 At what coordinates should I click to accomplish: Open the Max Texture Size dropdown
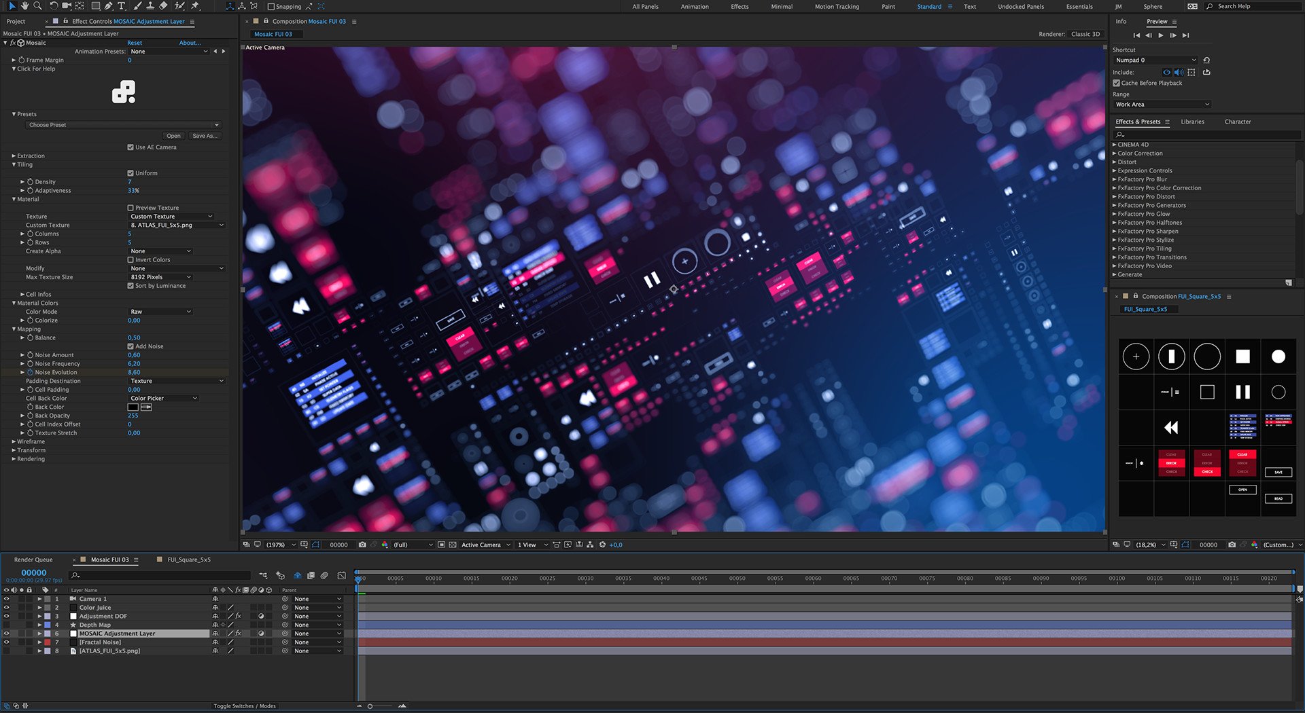(x=160, y=277)
